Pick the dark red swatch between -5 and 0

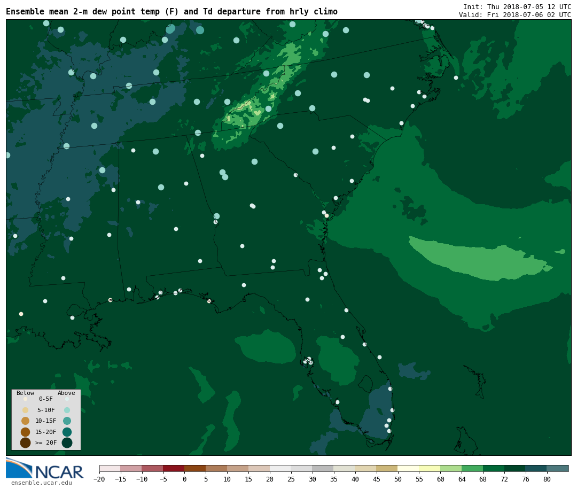click(x=174, y=468)
